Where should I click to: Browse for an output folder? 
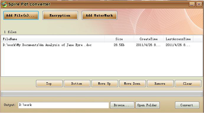122,105
